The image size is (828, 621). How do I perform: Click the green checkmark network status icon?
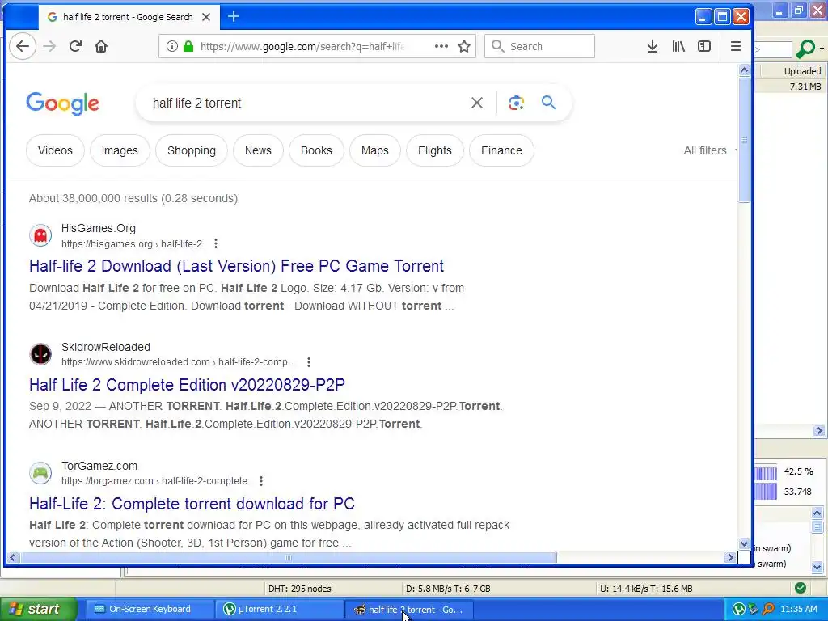[x=801, y=588]
